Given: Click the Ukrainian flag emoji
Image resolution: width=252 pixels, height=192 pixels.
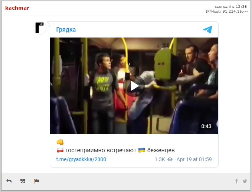Looking at the screenshot, I should (142, 150).
